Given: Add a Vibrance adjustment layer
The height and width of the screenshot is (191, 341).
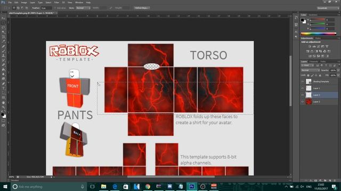Looking at the screenshot, I should tap(327, 46).
